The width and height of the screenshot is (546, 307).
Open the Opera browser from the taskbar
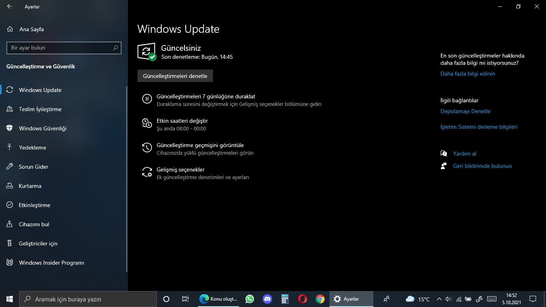click(x=303, y=299)
